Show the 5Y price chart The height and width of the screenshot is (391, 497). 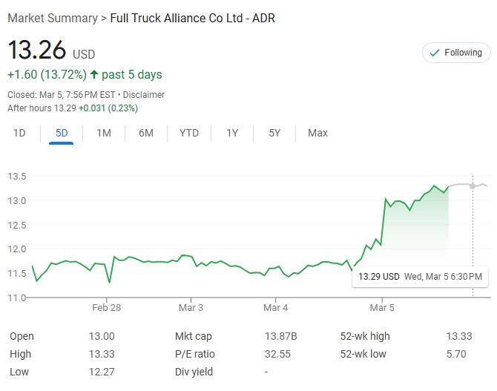[274, 133]
